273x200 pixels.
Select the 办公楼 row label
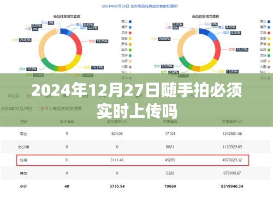[x=23, y=147]
